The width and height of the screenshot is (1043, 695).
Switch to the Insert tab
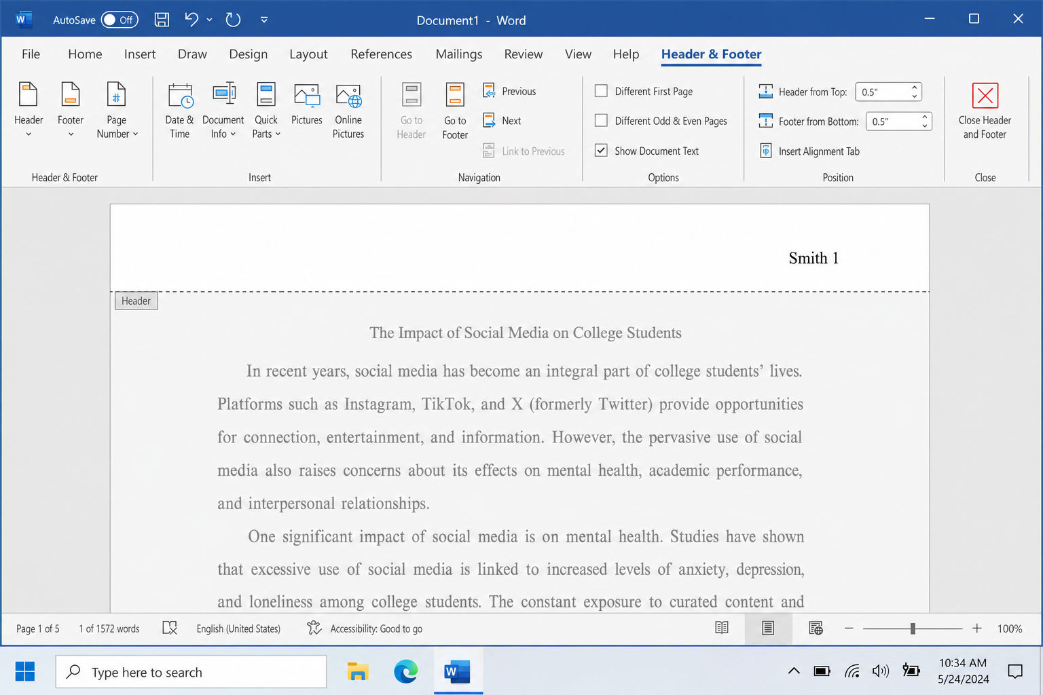(x=140, y=54)
